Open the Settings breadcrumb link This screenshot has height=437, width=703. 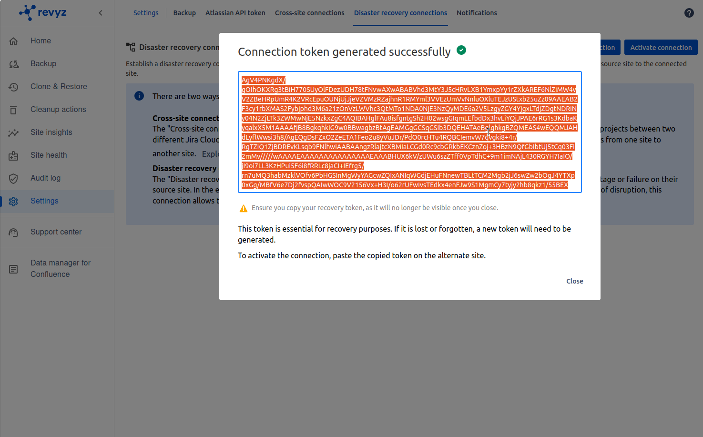[146, 13]
